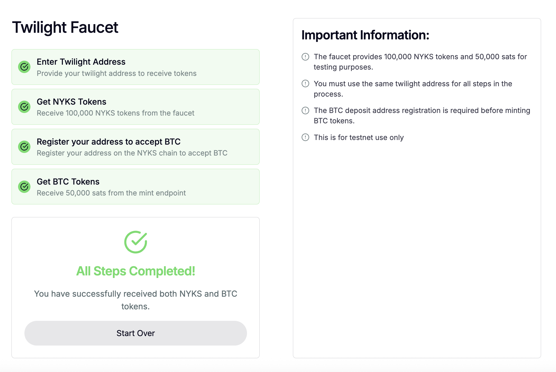Click the Twilight Faucet page heading
The height and width of the screenshot is (372, 556).
[65, 28]
